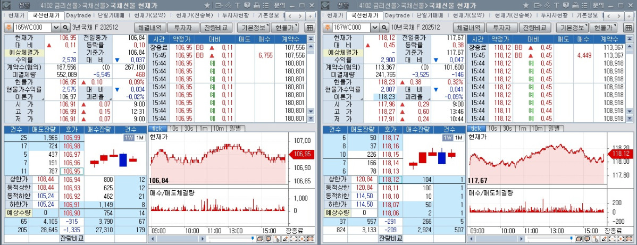This screenshot has height=245, width=637.
Task: Open 기본정보 dropdown button in 3년국채 window
Action: (254, 28)
